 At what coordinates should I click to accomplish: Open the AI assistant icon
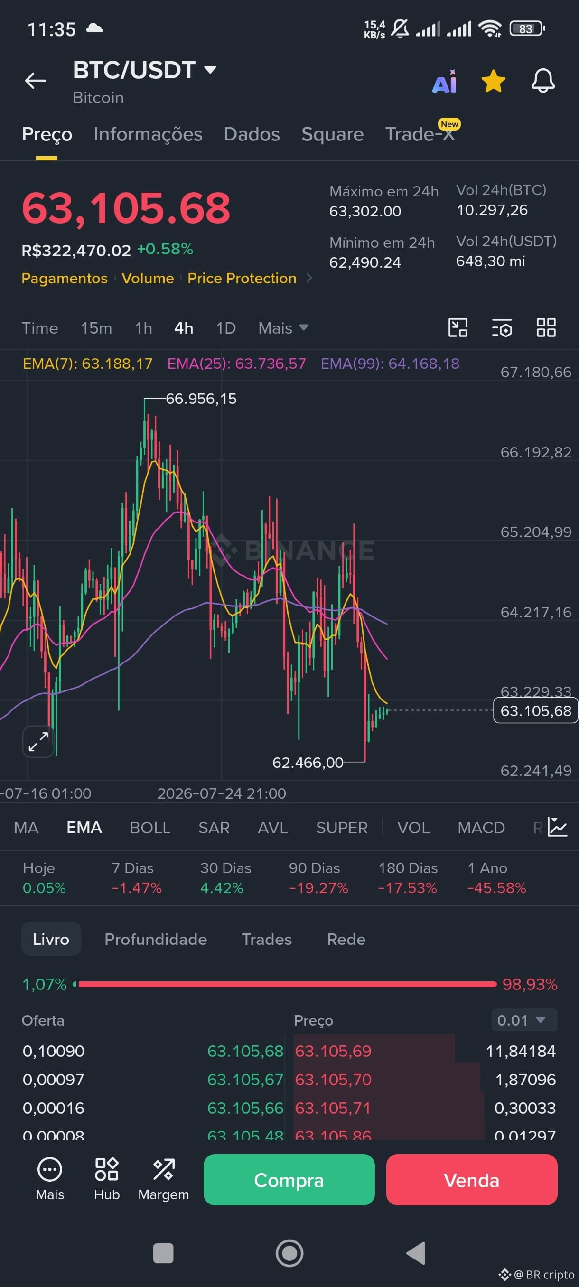pyautogui.click(x=445, y=82)
